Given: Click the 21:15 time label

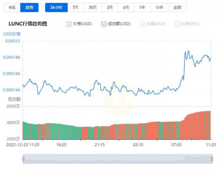Looking at the screenshot, I should (100, 145).
